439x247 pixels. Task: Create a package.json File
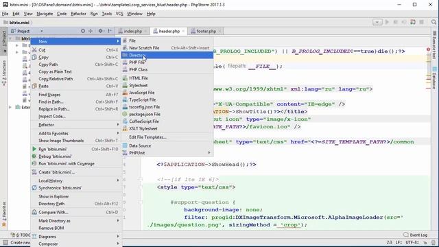point(167,115)
